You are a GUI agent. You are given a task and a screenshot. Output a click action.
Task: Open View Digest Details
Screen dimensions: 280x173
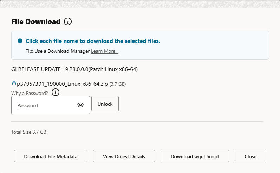click(124, 156)
